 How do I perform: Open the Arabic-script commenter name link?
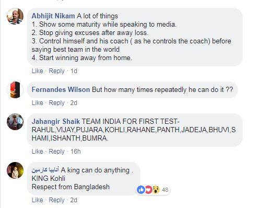pos(45,170)
